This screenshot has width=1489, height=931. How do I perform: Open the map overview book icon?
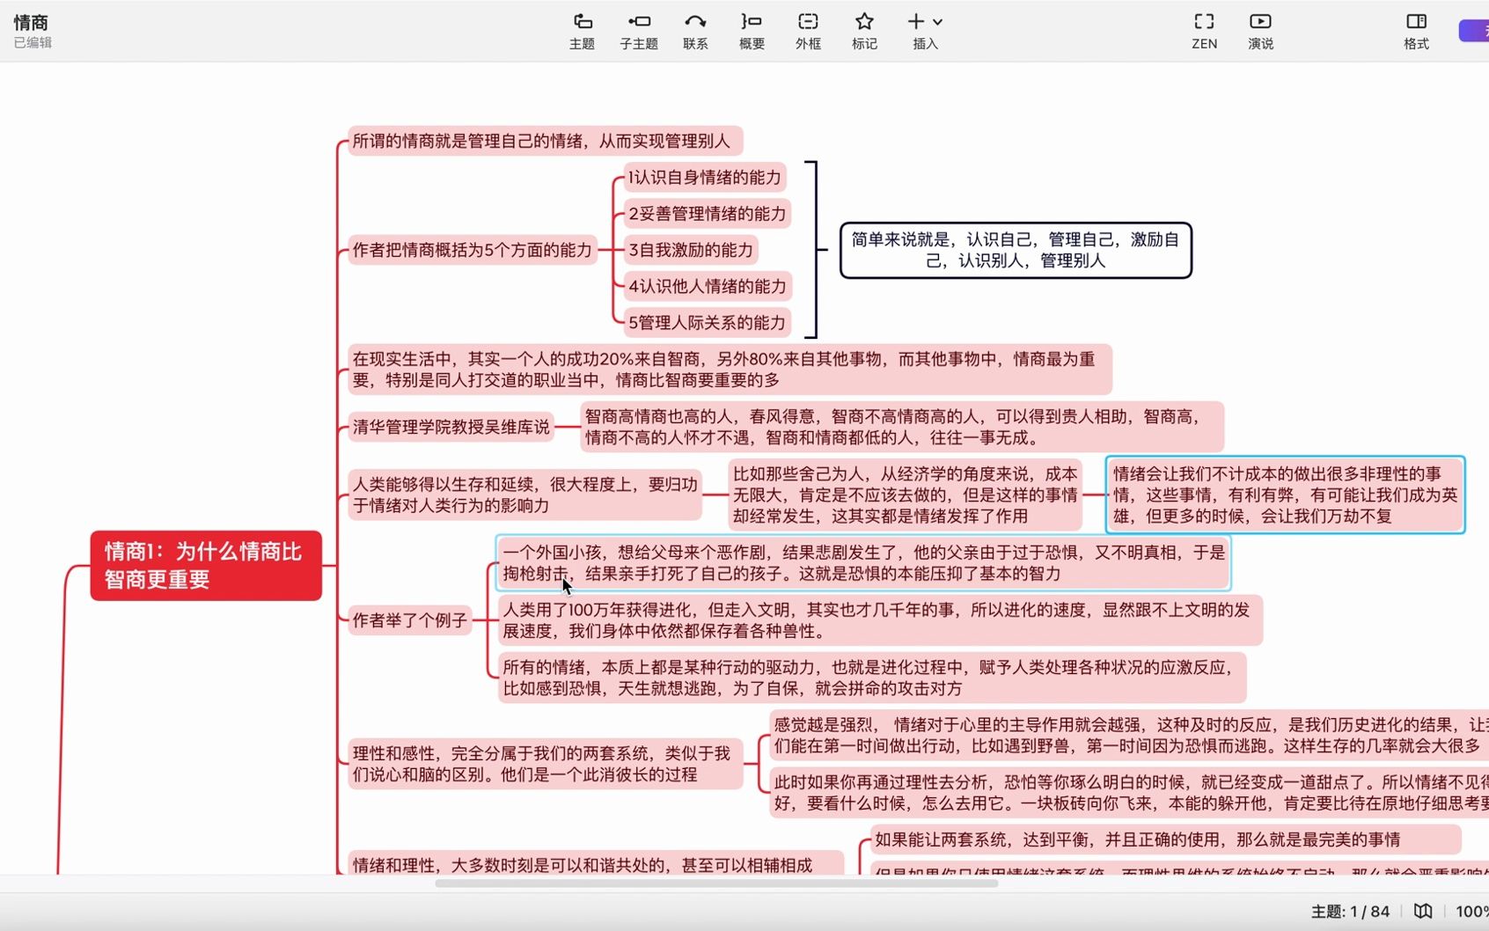1423,912
